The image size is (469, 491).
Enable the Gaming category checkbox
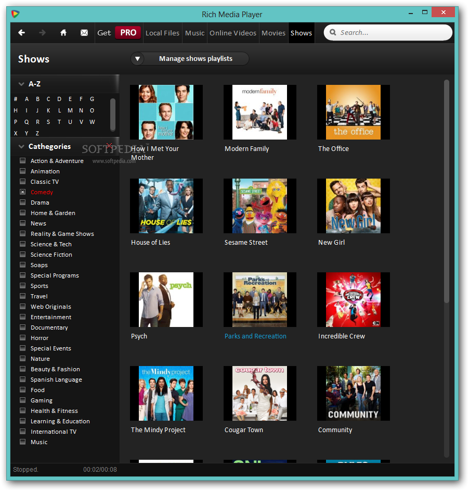pos(22,400)
